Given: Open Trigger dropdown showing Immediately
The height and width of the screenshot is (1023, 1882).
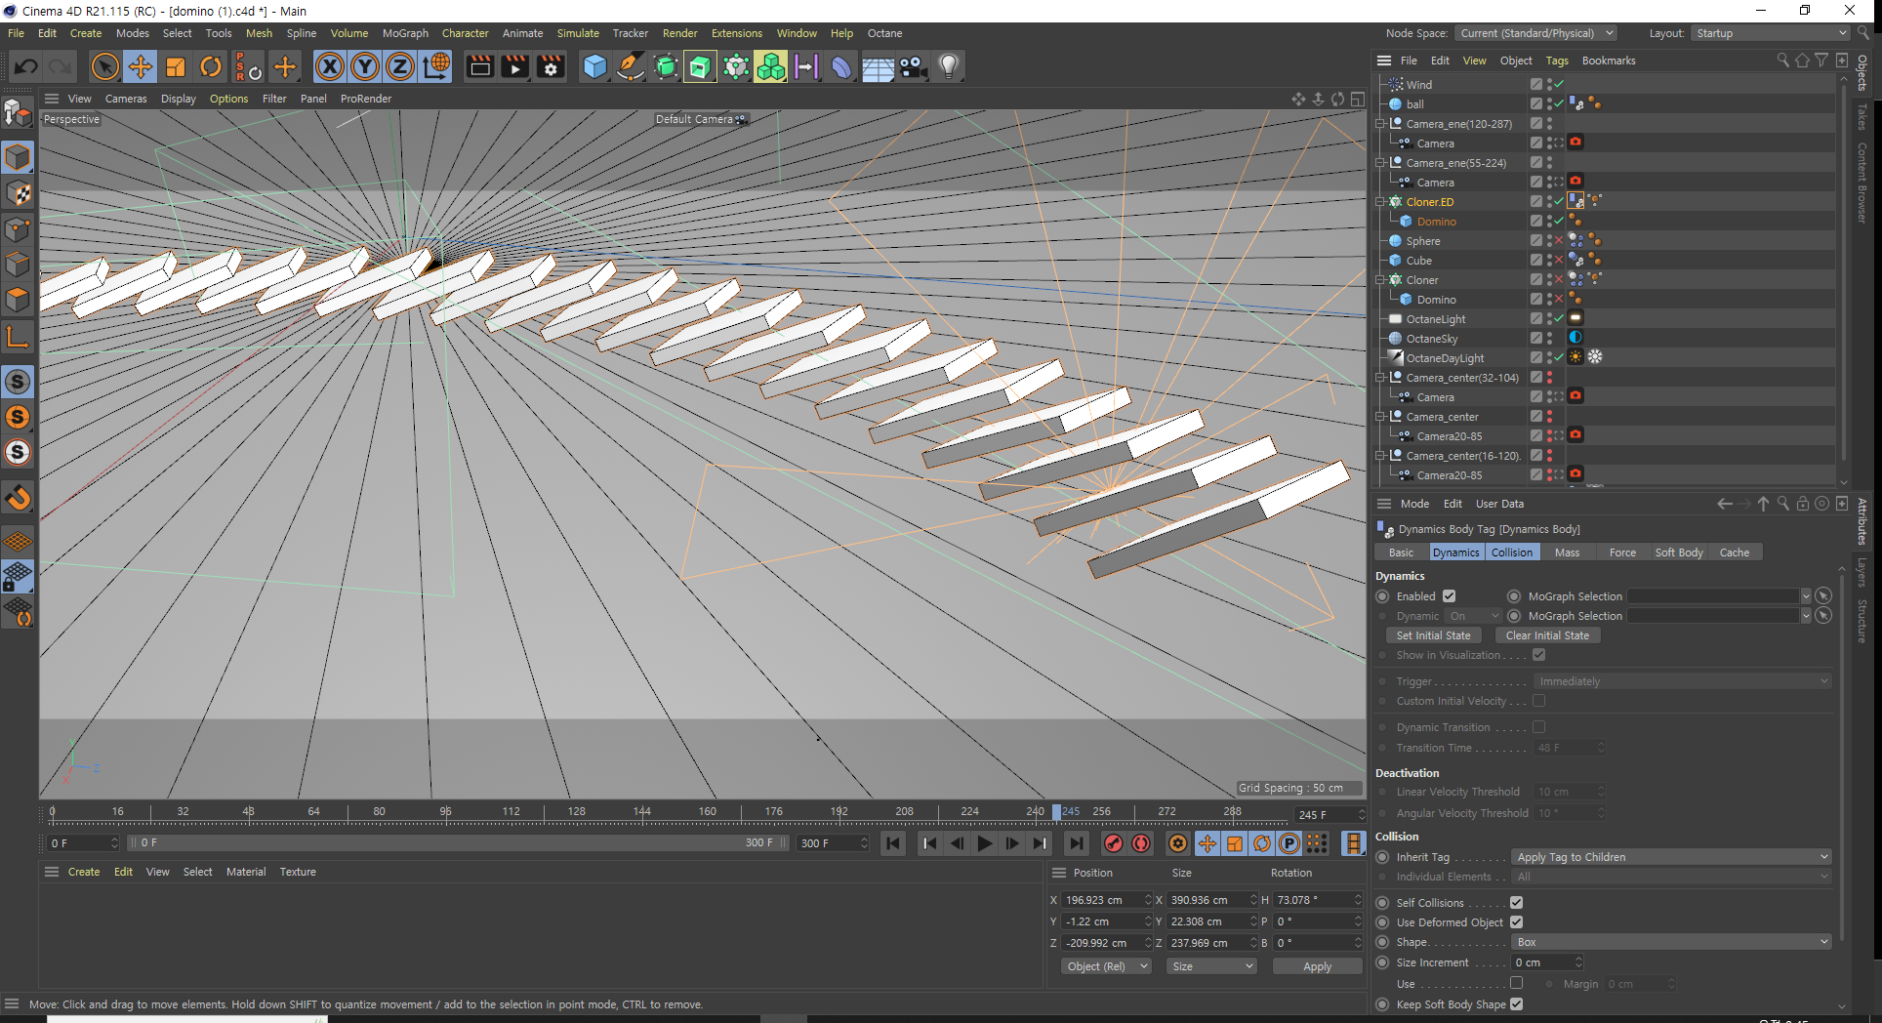Looking at the screenshot, I should coord(1682,681).
